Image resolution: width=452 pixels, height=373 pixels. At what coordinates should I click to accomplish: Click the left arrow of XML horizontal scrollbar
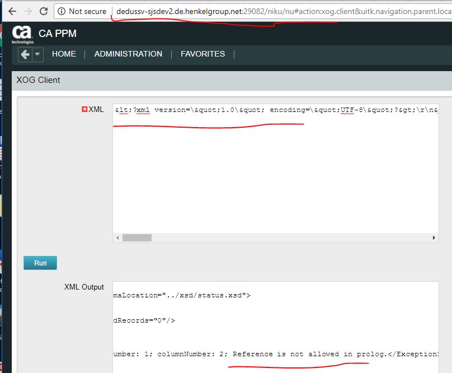[x=117, y=237]
